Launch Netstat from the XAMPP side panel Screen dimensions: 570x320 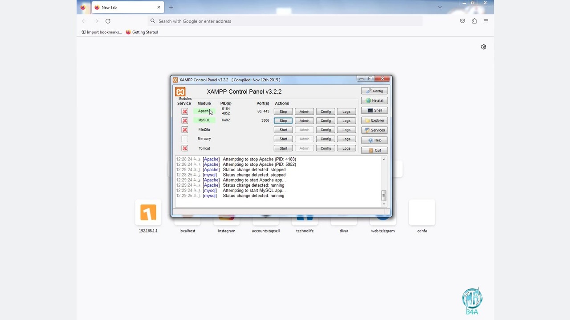tap(375, 100)
